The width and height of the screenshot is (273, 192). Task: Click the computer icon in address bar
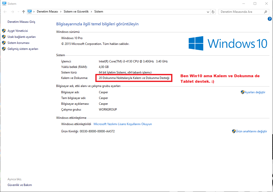coord(30,12)
